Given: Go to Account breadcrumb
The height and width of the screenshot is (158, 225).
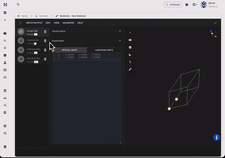Looking at the screenshot, I should pyautogui.click(x=42, y=16).
